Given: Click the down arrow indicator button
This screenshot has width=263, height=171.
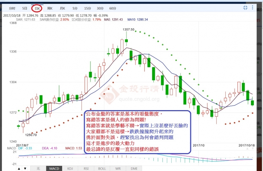Looking at the screenshot, I should point(25,169).
